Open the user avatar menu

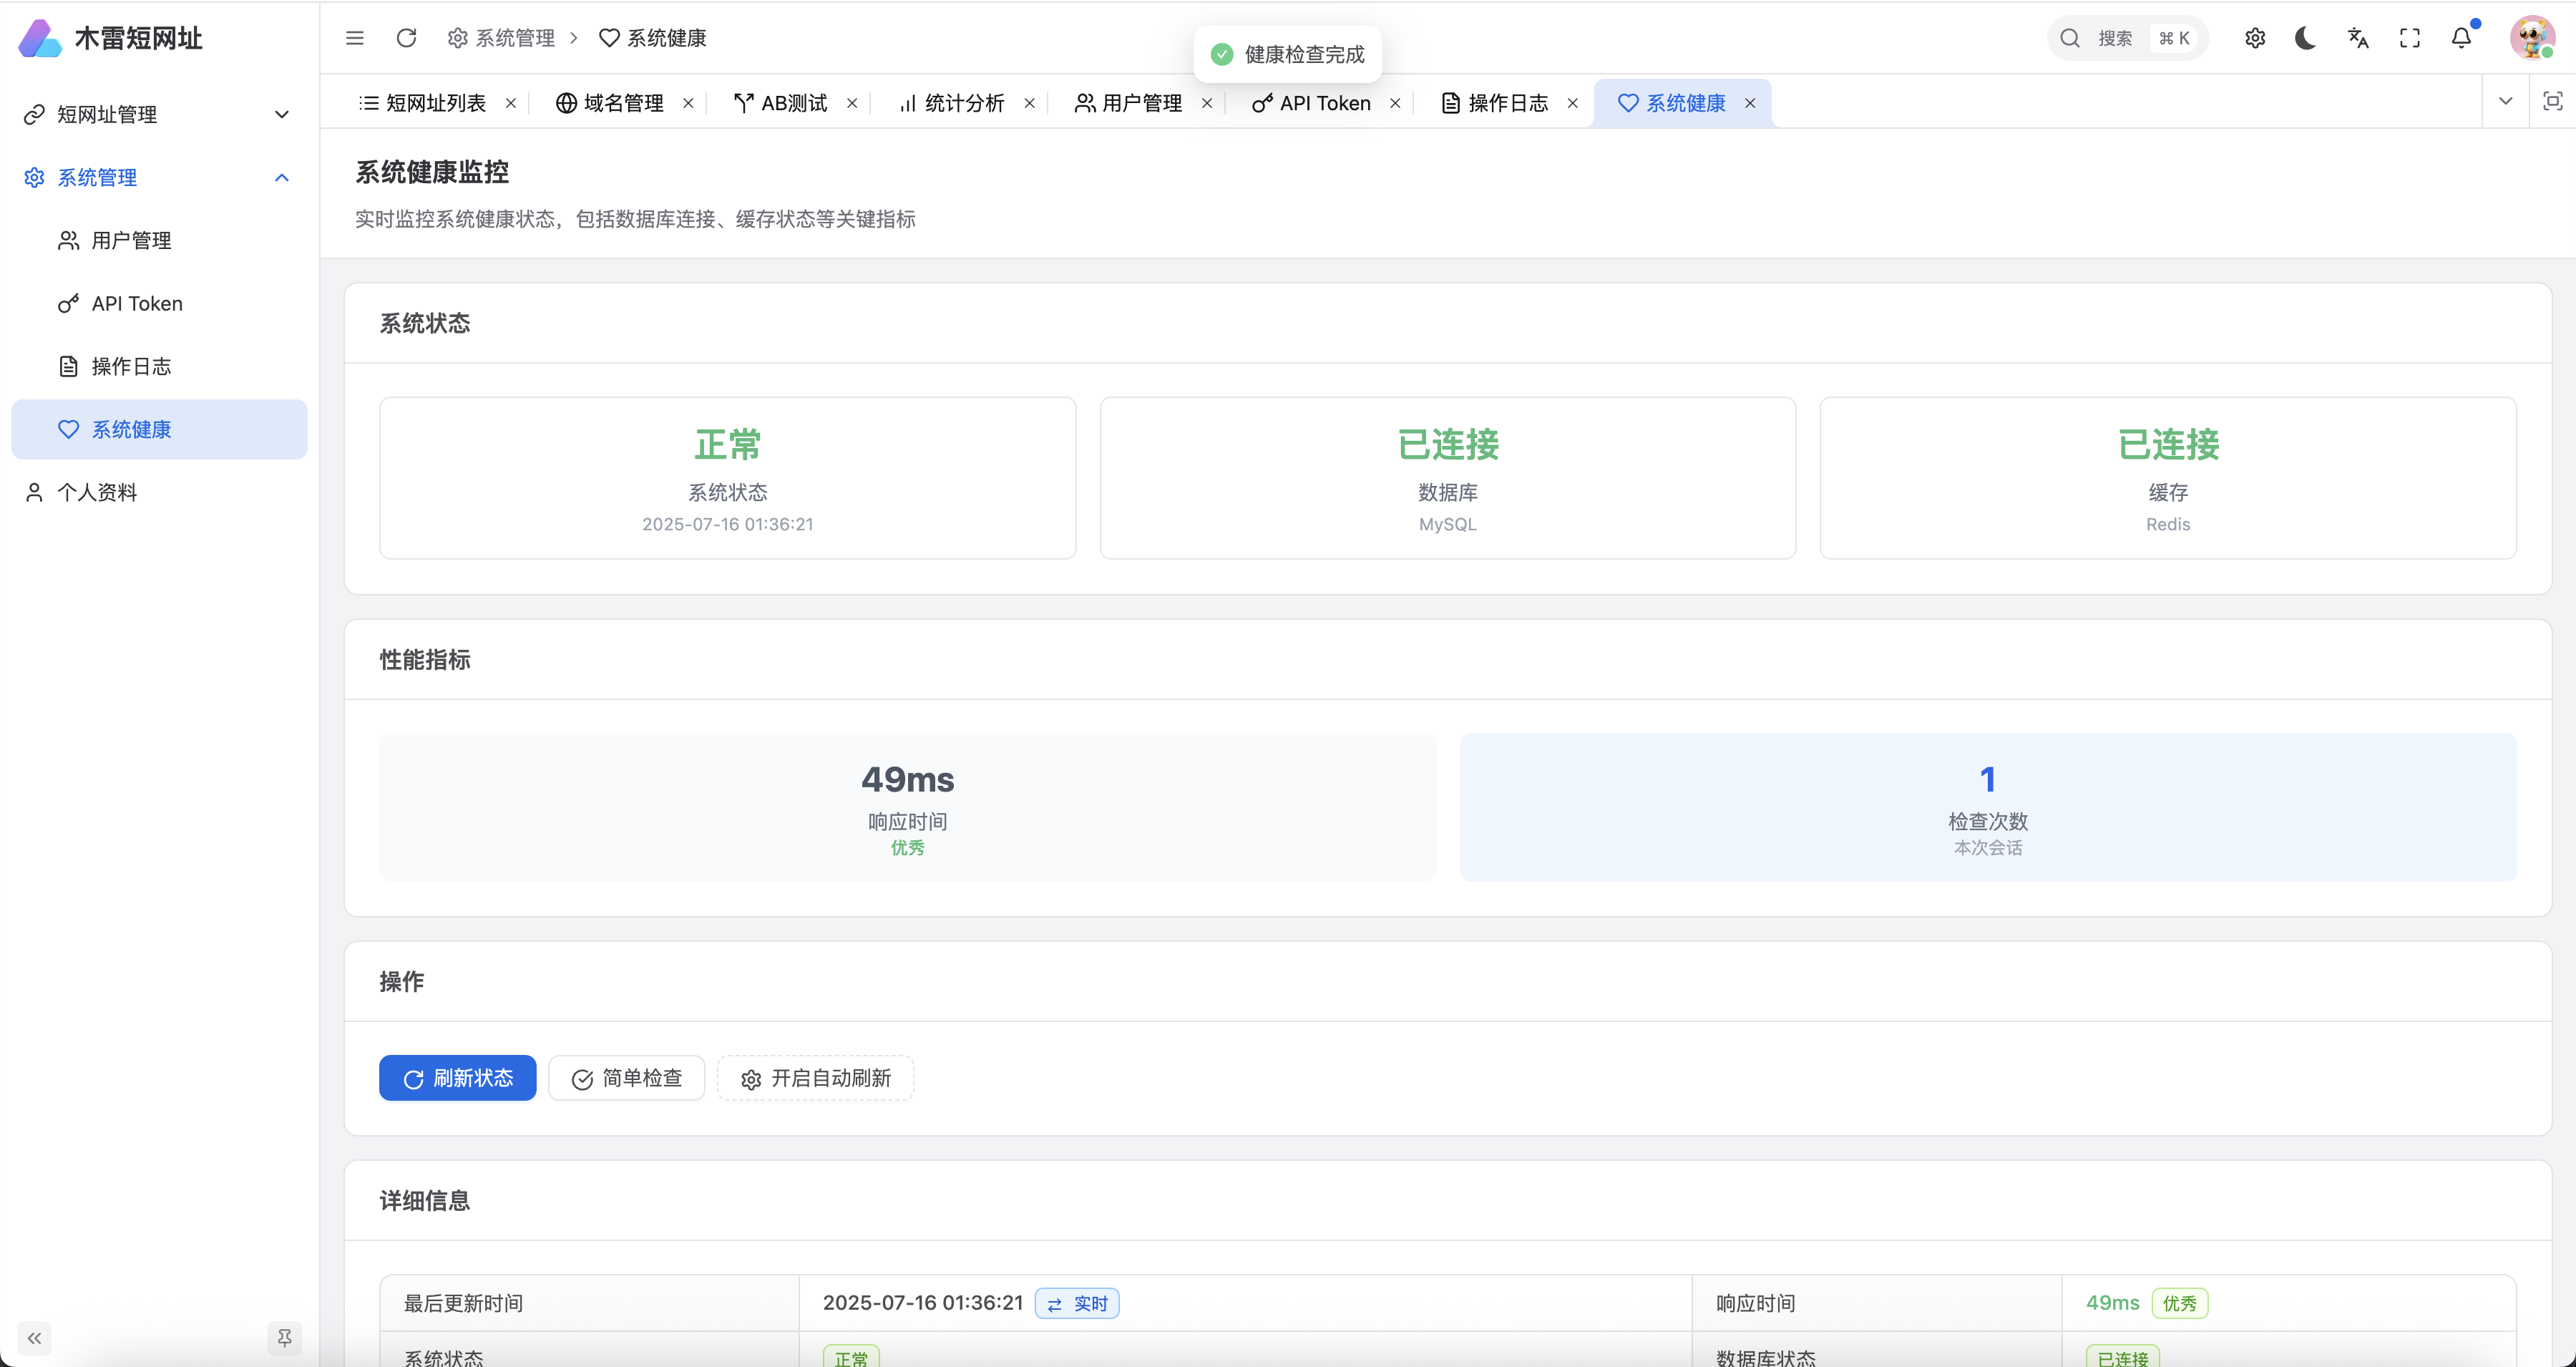click(2531, 38)
